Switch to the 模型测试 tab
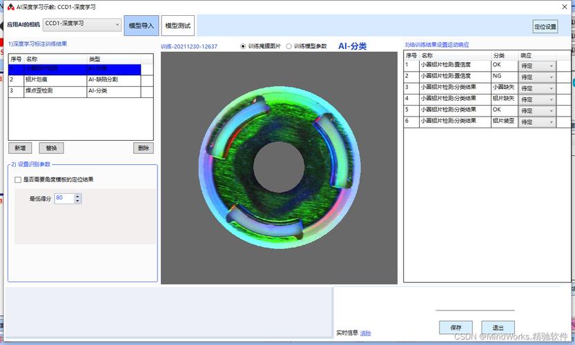 coord(178,26)
